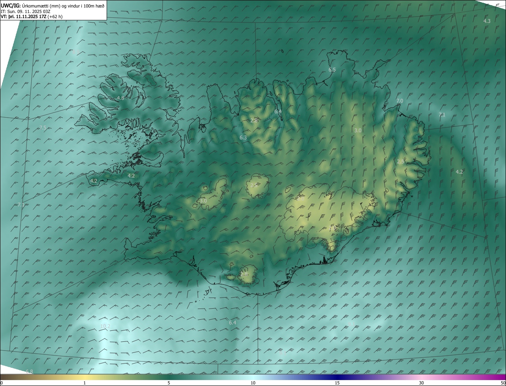This screenshot has height=386, width=506.
Task: Click the "0" tick on the color scale
Action: coord(1,383)
